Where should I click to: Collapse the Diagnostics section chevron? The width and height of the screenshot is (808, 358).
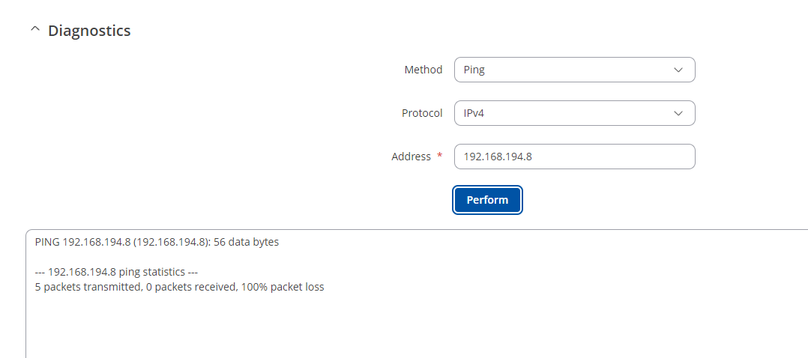pyautogui.click(x=35, y=30)
